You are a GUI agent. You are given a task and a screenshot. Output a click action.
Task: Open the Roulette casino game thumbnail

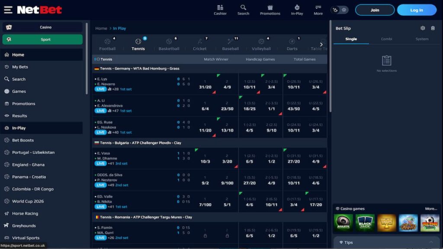343,223
